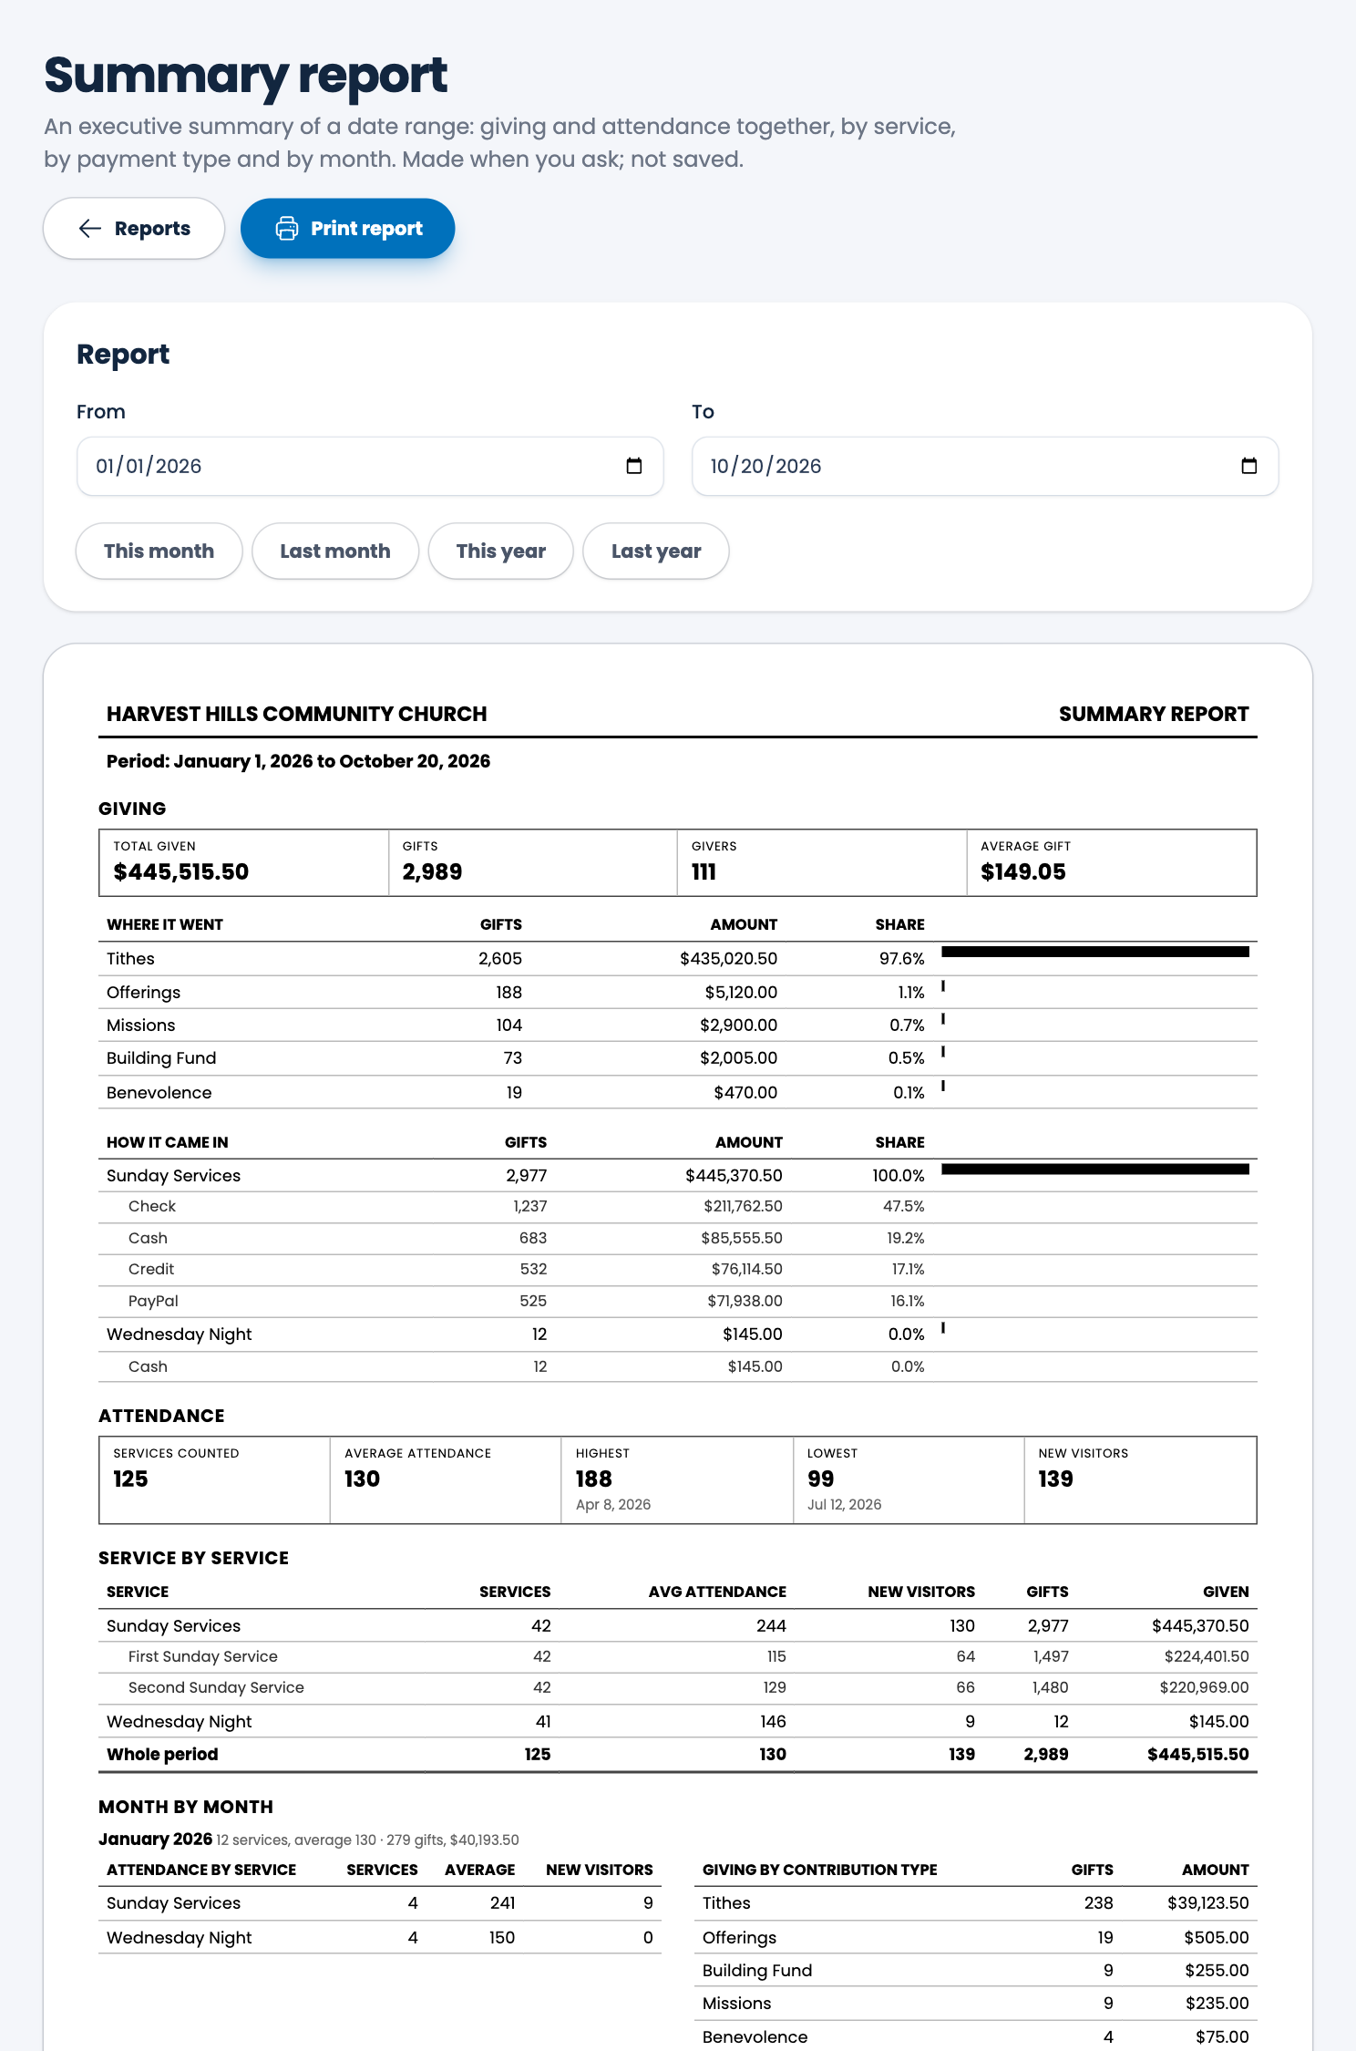
Task: Click the Total Given value $445,515.50
Action: [x=181, y=872]
